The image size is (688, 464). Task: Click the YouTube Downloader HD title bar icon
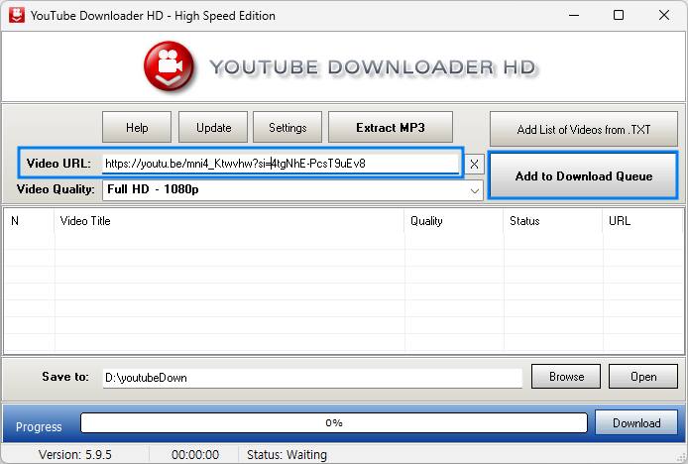pyautogui.click(x=17, y=15)
